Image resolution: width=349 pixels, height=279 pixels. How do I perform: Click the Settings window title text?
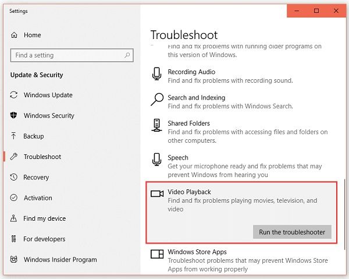point(19,11)
